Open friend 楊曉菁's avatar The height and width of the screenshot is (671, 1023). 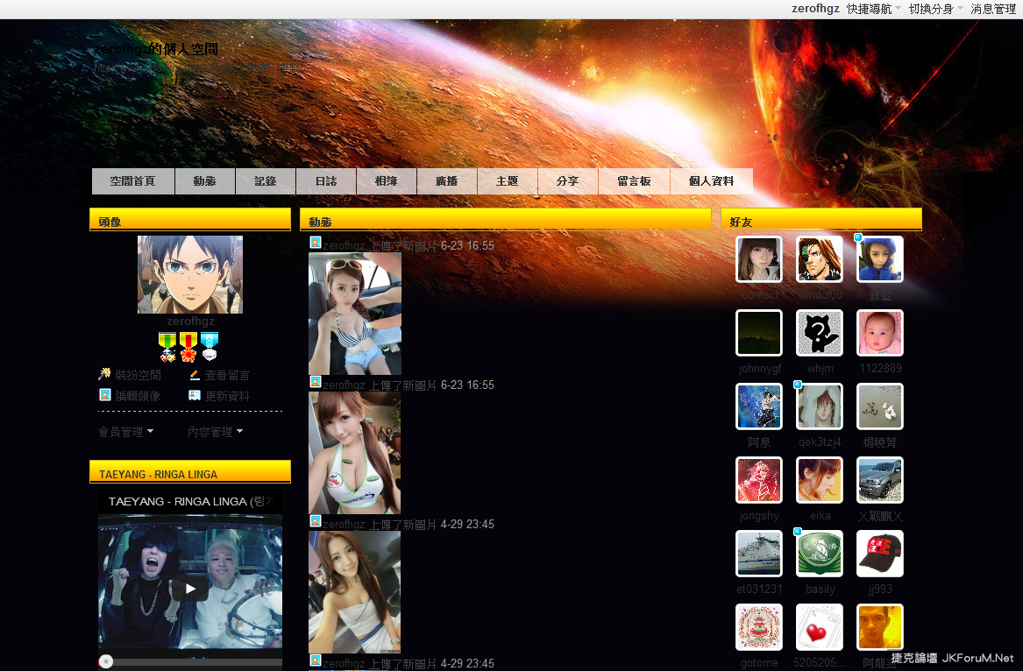coord(880,407)
